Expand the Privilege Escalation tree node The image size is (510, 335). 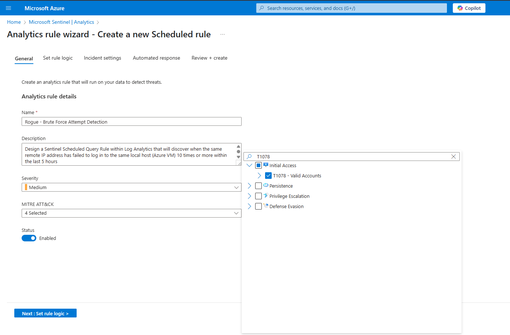(250, 196)
